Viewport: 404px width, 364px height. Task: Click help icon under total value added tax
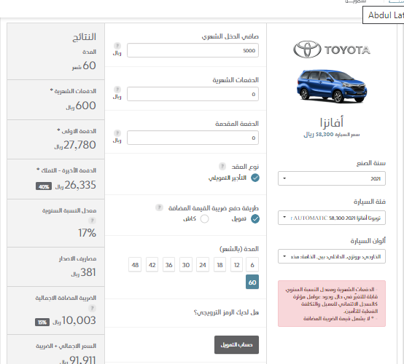tap(92, 308)
